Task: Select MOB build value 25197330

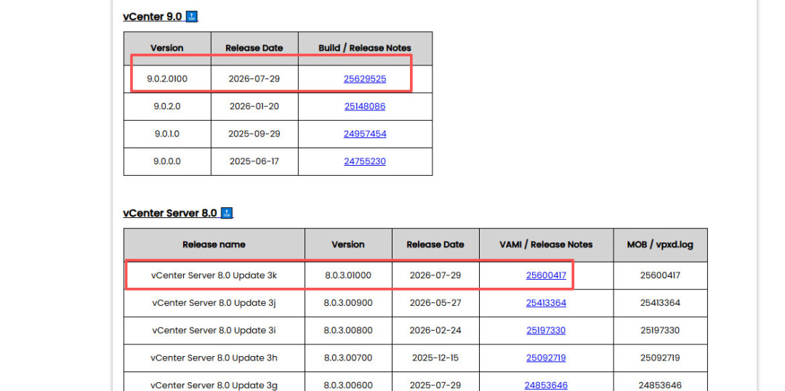Action: (x=660, y=330)
